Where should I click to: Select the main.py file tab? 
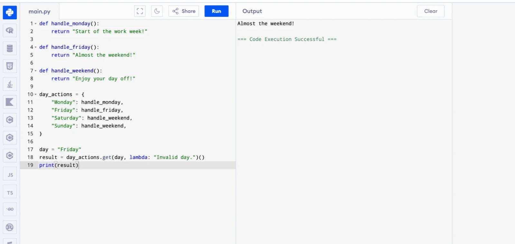point(40,12)
